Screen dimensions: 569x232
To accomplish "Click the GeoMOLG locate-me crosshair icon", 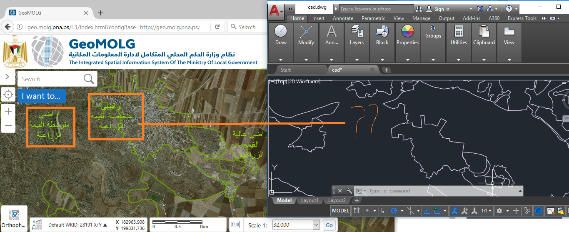I will click(x=8, y=95).
